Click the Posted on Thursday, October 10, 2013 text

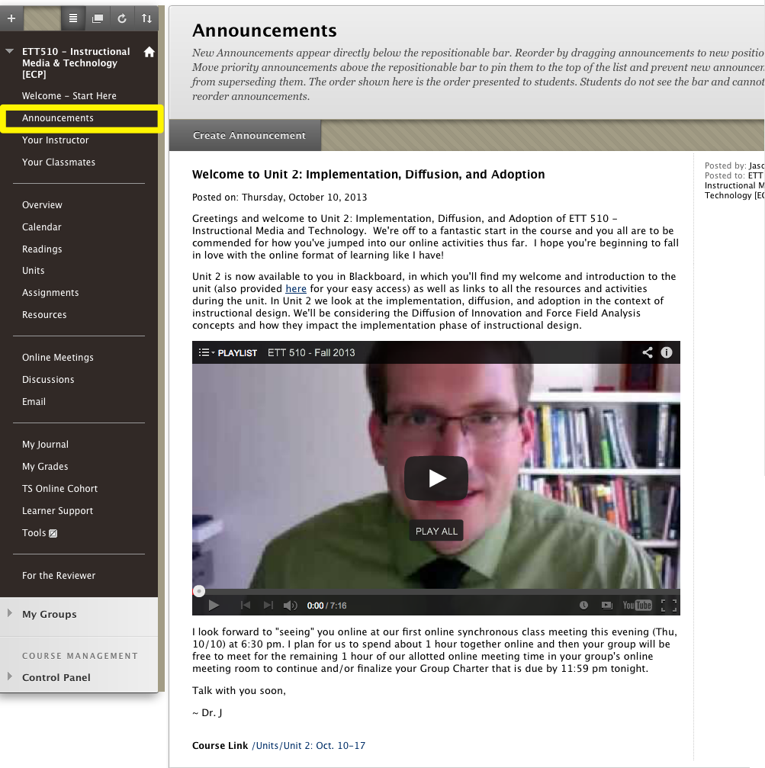tap(280, 198)
